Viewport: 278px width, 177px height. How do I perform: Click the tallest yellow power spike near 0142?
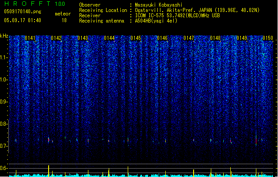pyautogui.click(x=49, y=171)
